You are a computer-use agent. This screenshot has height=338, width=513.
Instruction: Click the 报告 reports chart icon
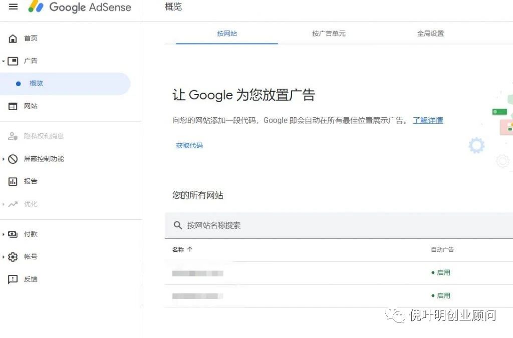coord(13,182)
